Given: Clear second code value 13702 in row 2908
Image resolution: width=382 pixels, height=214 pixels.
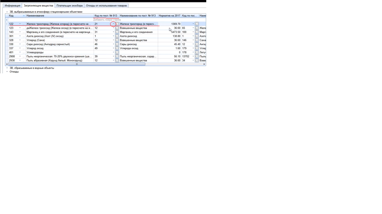Looking at the screenshot, I should coord(197,56).
